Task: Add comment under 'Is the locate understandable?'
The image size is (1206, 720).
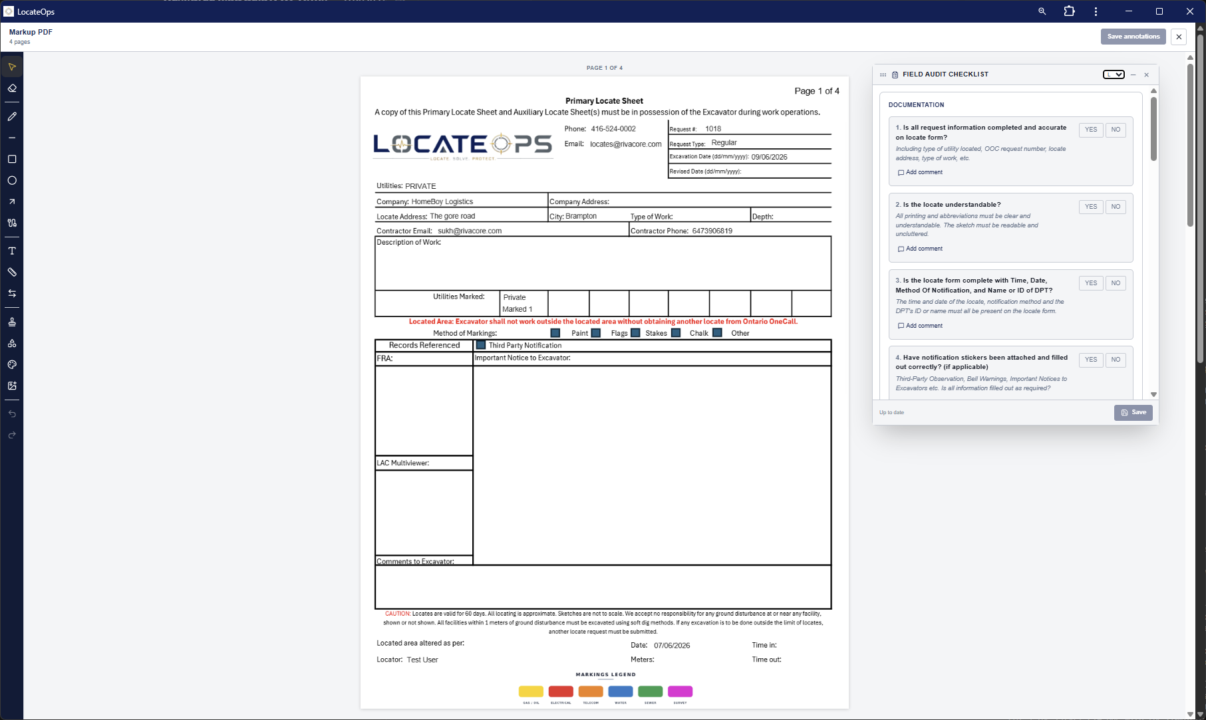Action: [920, 249]
